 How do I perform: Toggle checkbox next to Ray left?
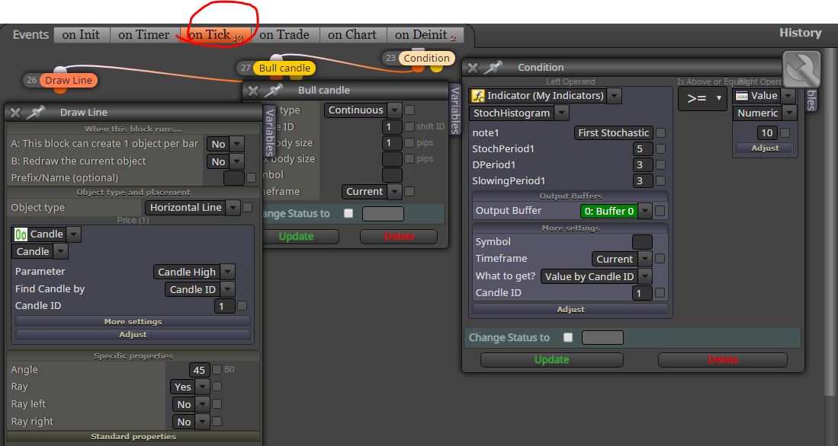coord(217,404)
